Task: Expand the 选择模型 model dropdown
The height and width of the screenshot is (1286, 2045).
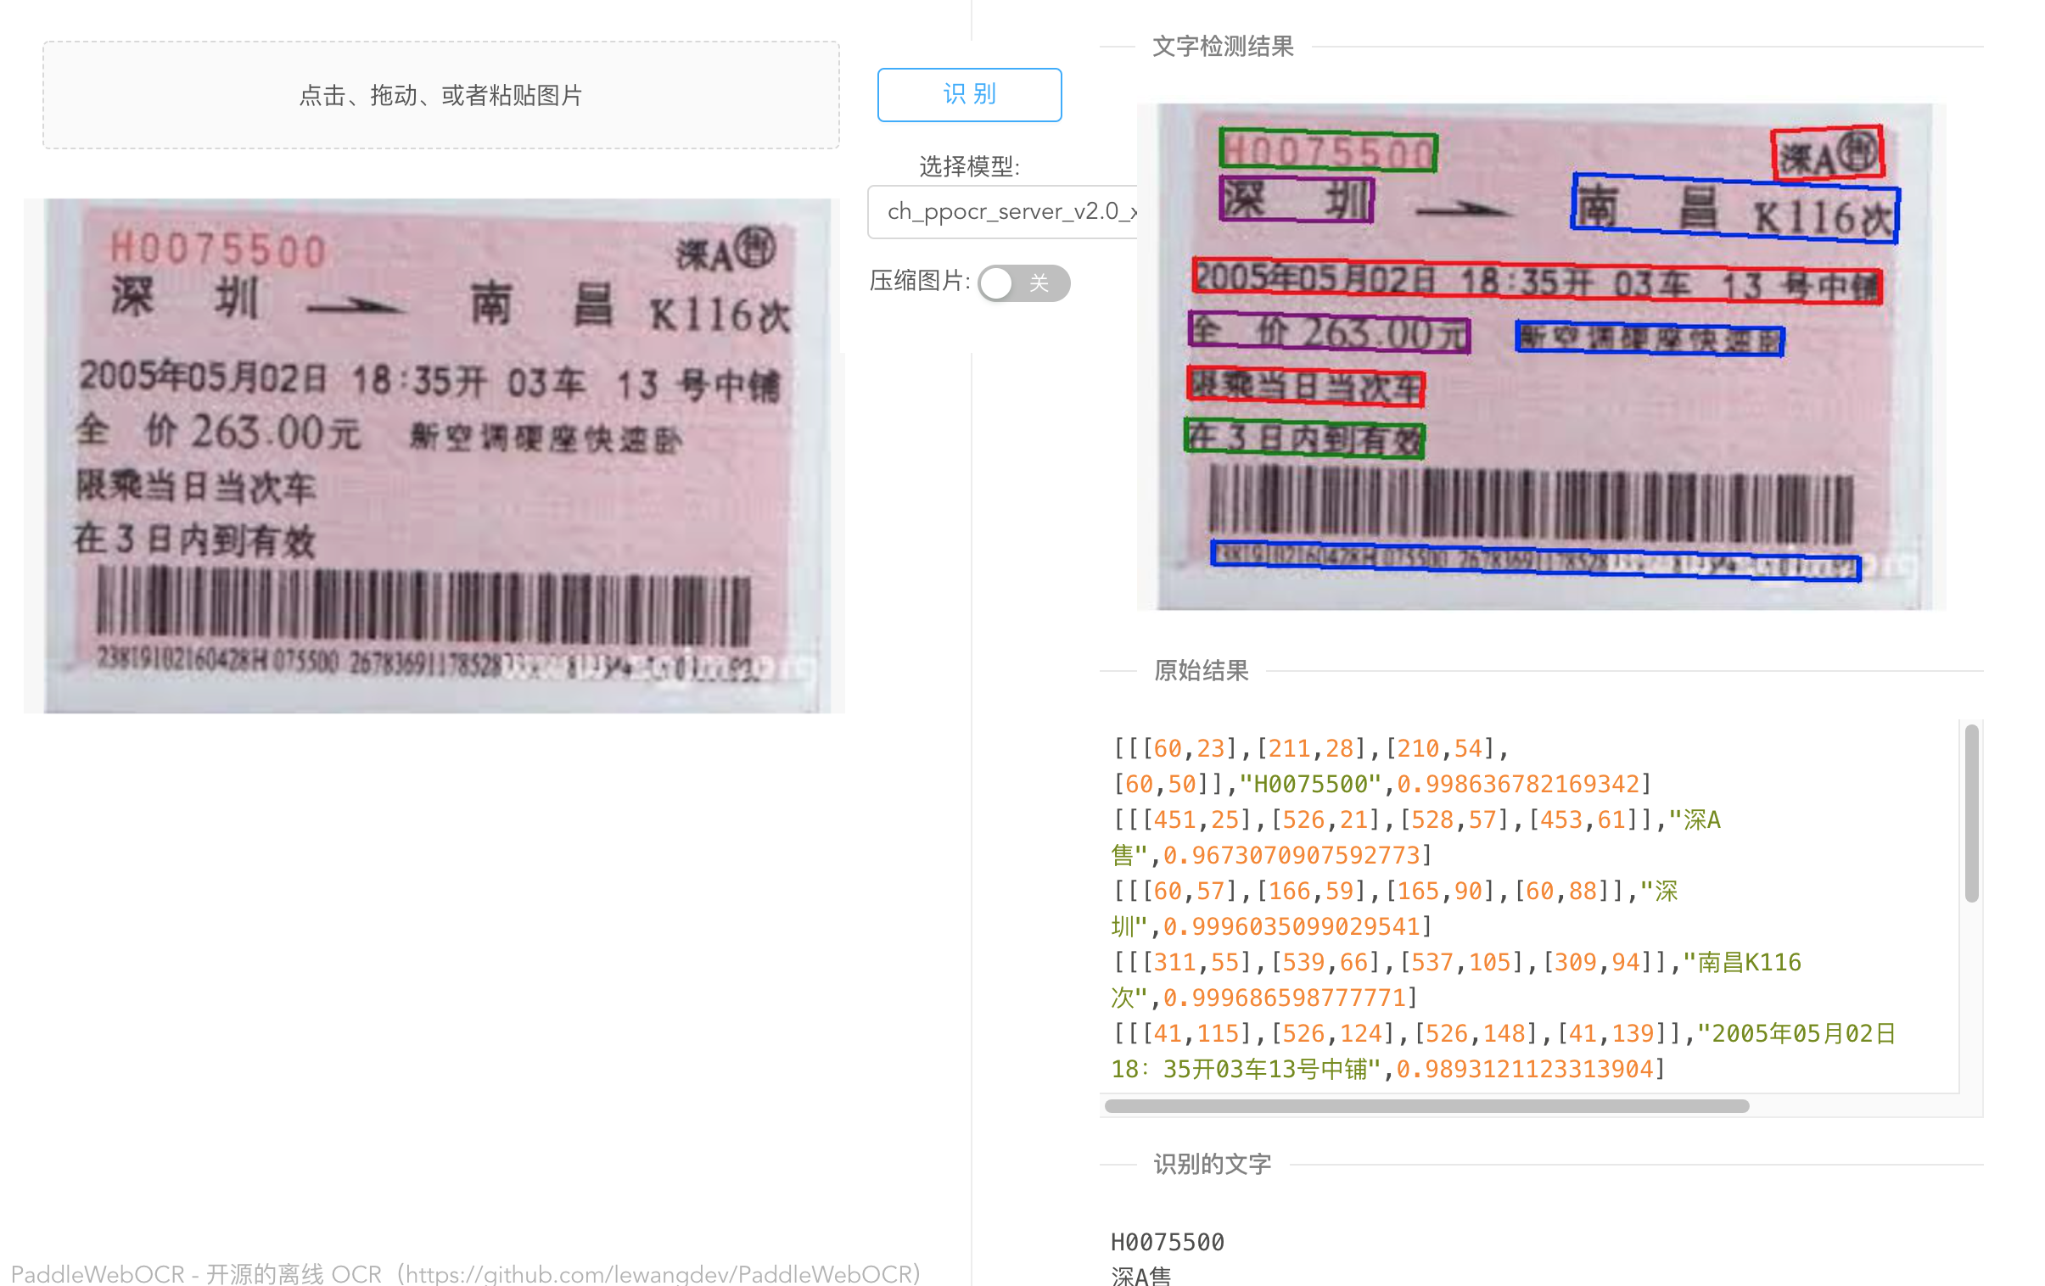Action: [1002, 211]
